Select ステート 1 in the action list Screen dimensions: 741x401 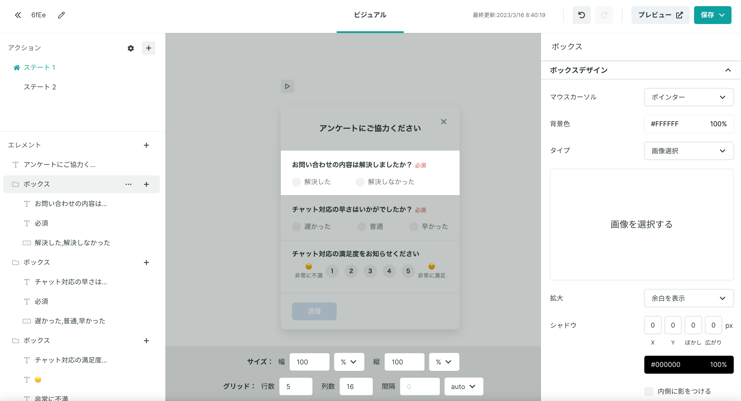coord(39,68)
